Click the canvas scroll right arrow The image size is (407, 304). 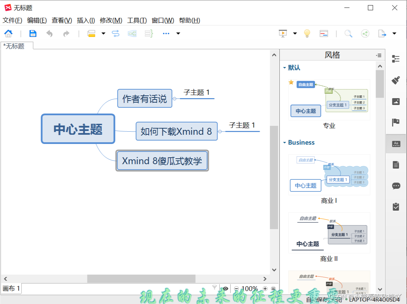pos(265,279)
